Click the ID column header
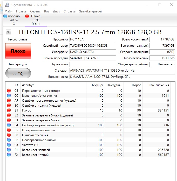 16,85
